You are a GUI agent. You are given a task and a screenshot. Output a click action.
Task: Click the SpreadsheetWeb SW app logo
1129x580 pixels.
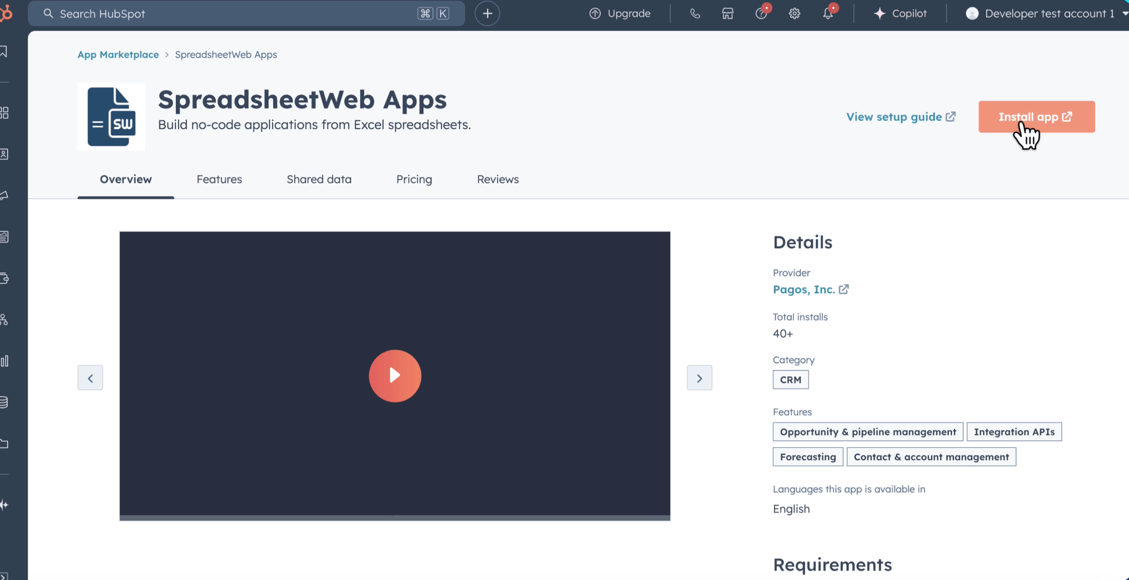pos(111,116)
